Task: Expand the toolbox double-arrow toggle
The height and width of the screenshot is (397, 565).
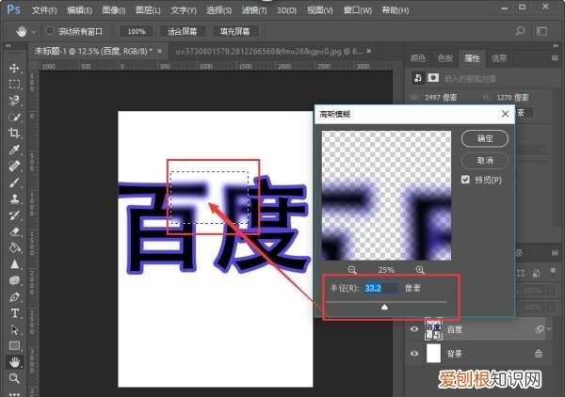Action: click(8, 46)
